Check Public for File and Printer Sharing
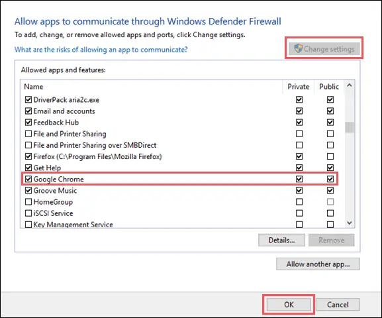Viewport: 382px width, 318px height. coord(330,134)
